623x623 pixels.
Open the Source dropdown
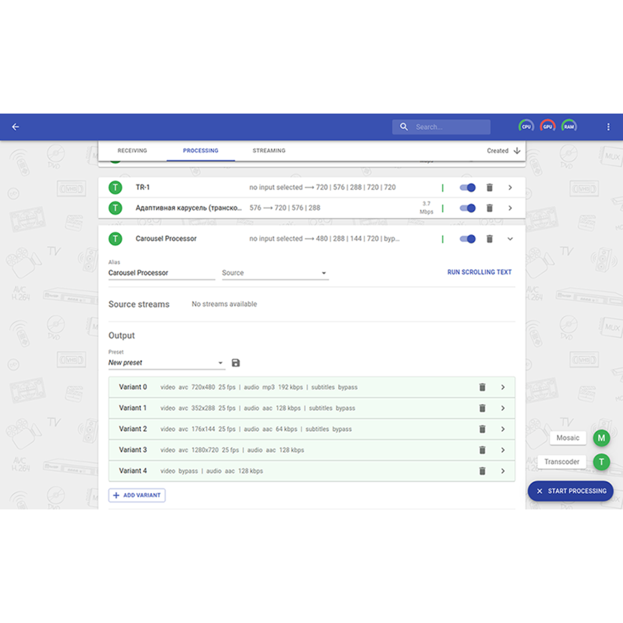click(275, 273)
